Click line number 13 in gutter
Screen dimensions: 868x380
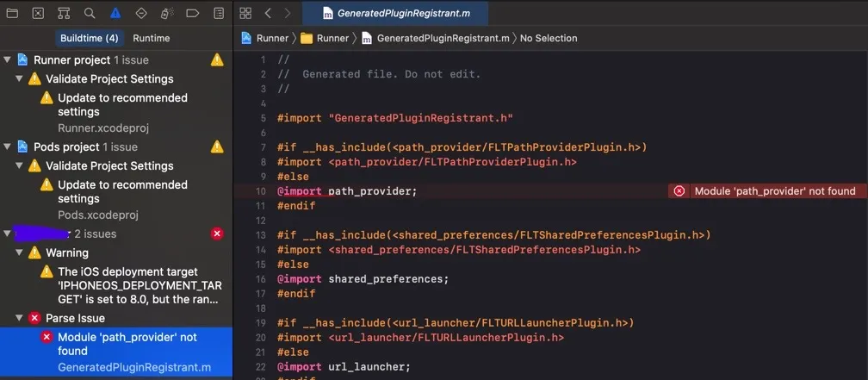pos(260,235)
